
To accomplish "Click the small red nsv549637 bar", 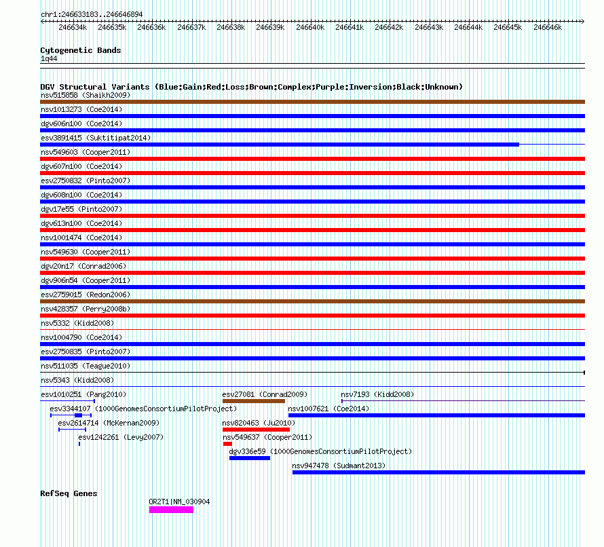I will pyautogui.click(x=227, y=444).
